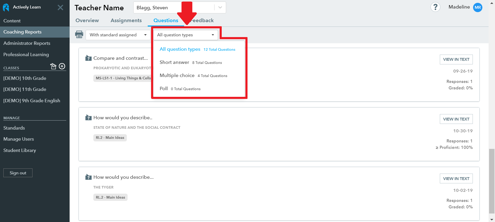Switch to the Assignments tab
The height and width of the screenshot is (222, 495).
pyautogui.click(x=126, y=20)
